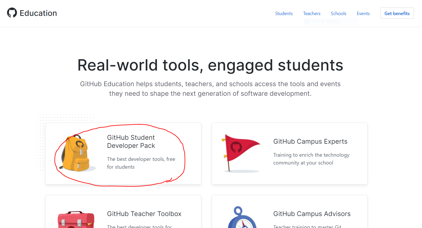This screenshot has height=228, width=422.
Task: Go to the Events nav item
Action: tap(363, 14)
